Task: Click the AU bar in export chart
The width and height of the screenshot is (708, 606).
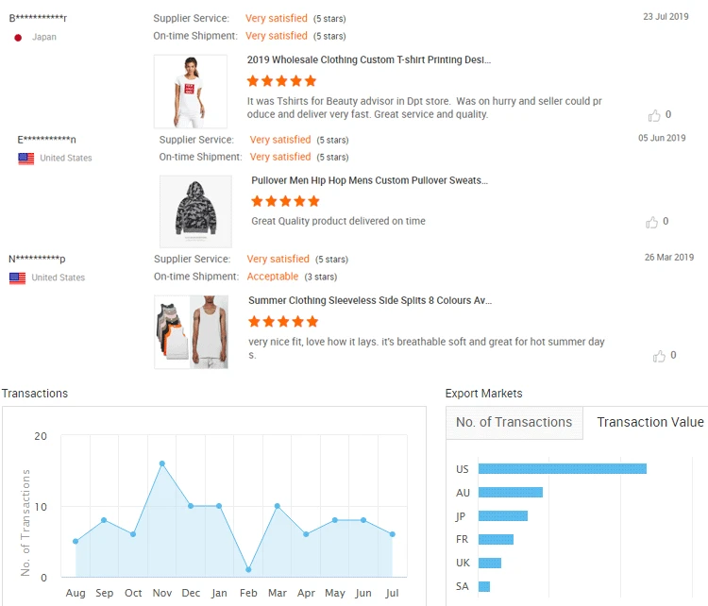Action: pos(510,493)
